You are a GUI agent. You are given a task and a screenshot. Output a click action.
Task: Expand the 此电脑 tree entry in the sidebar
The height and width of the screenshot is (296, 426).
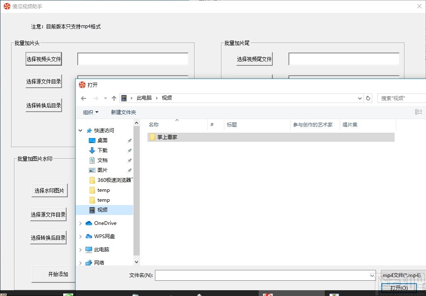81,249
